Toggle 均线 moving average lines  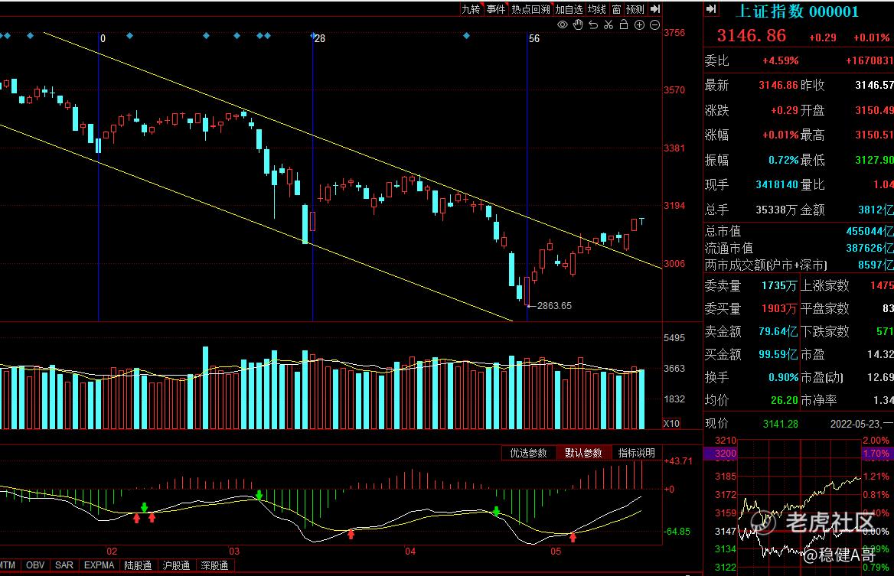point(597,9)
